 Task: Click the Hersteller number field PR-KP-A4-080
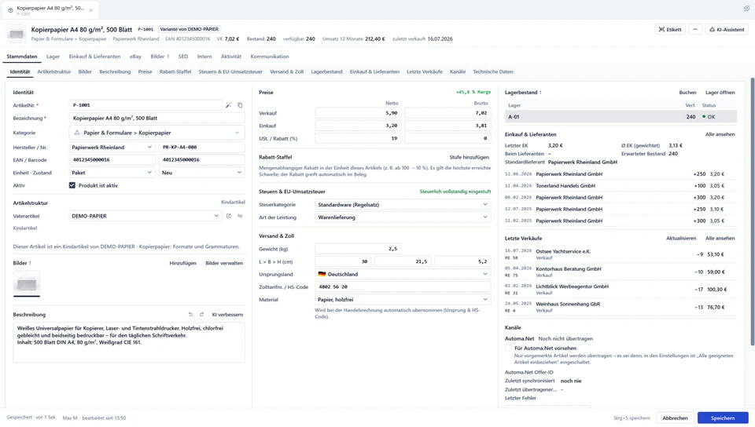[202, 148]
